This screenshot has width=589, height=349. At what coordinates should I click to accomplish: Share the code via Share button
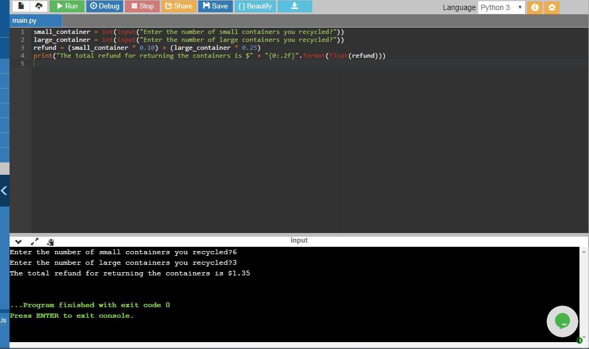(x=179, y=6)
